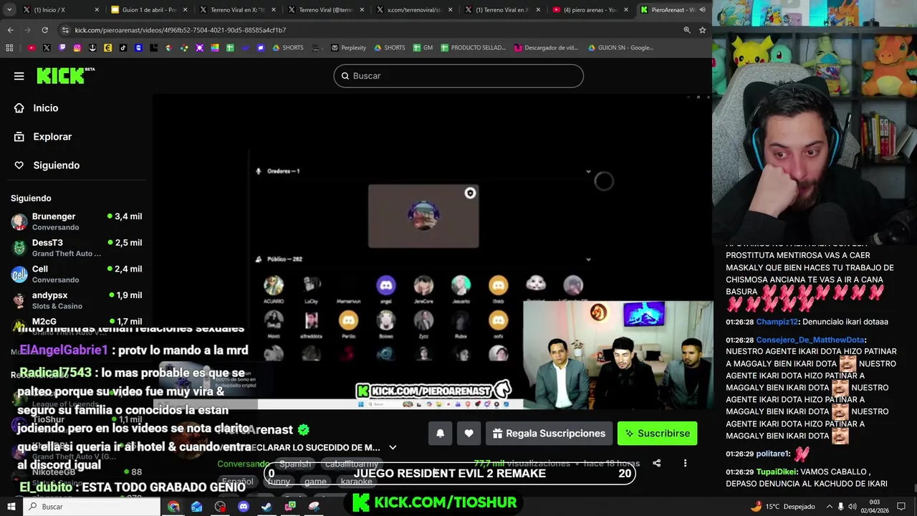The width and height of the screenshot is (917, 516).
Task: Open the X bookmark icon
Action: (47, 48)
